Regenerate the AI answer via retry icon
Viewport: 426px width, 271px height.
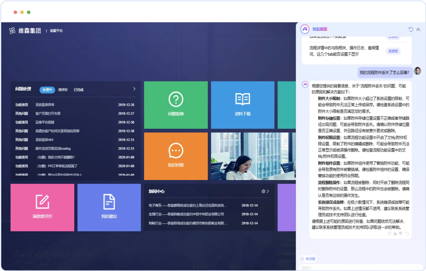(407, 234)
